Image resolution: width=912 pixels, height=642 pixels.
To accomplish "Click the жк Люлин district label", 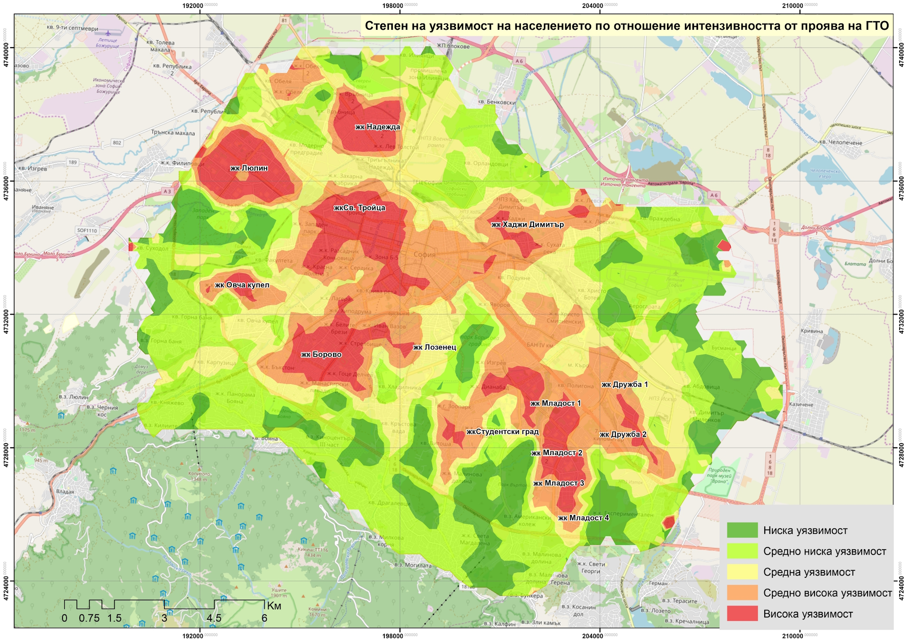I will click(249, 168).
